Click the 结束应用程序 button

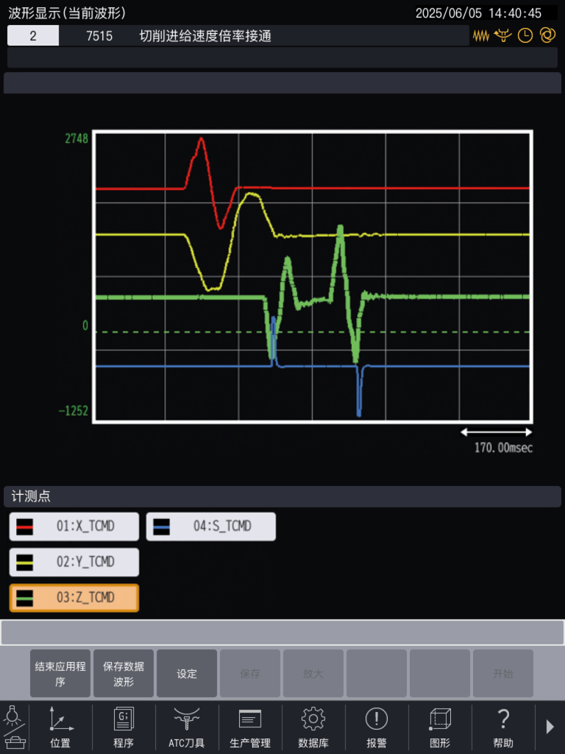tap(60, 673)
